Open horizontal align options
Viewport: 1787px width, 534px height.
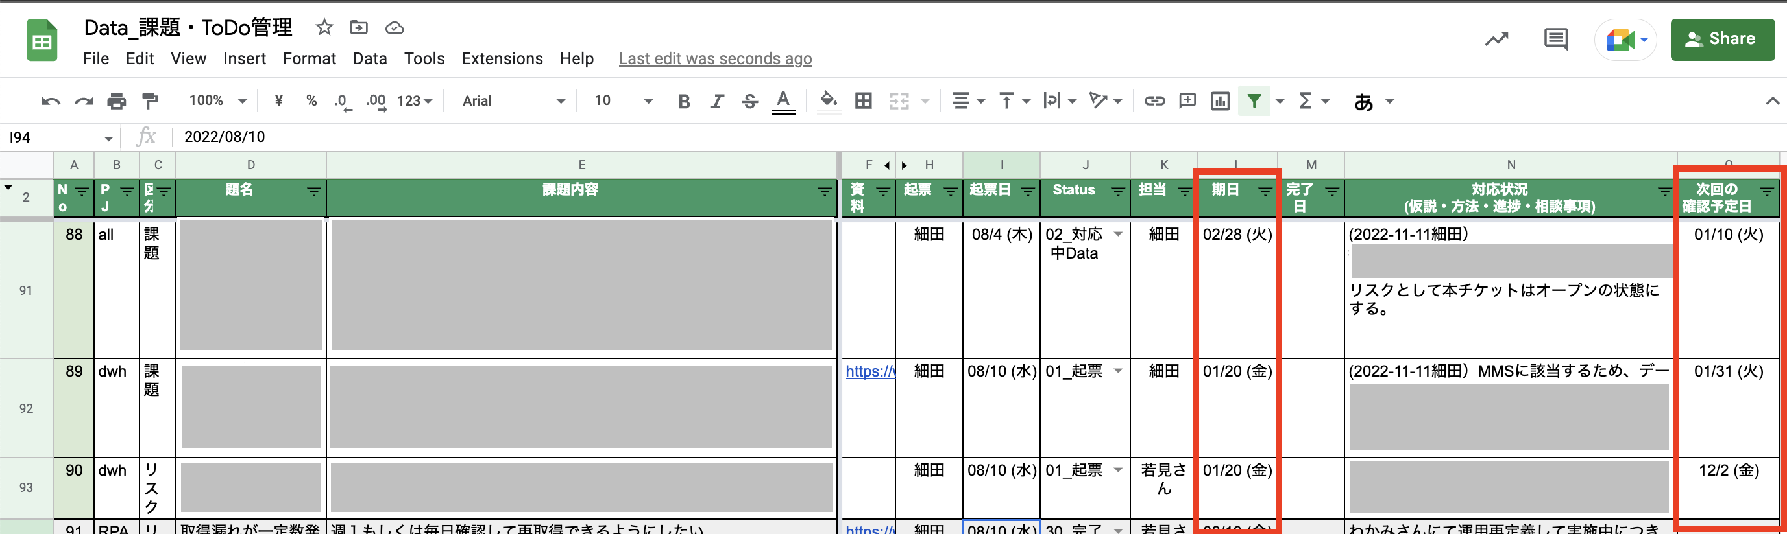[968, 101]
